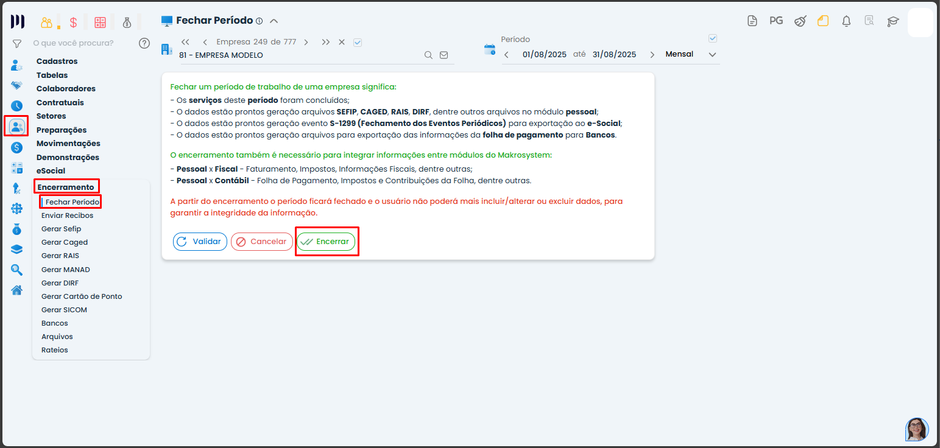The height and width of the screenshot is (448, 940).
Task: Click the company building icon
Action: (x=166, y=49)
